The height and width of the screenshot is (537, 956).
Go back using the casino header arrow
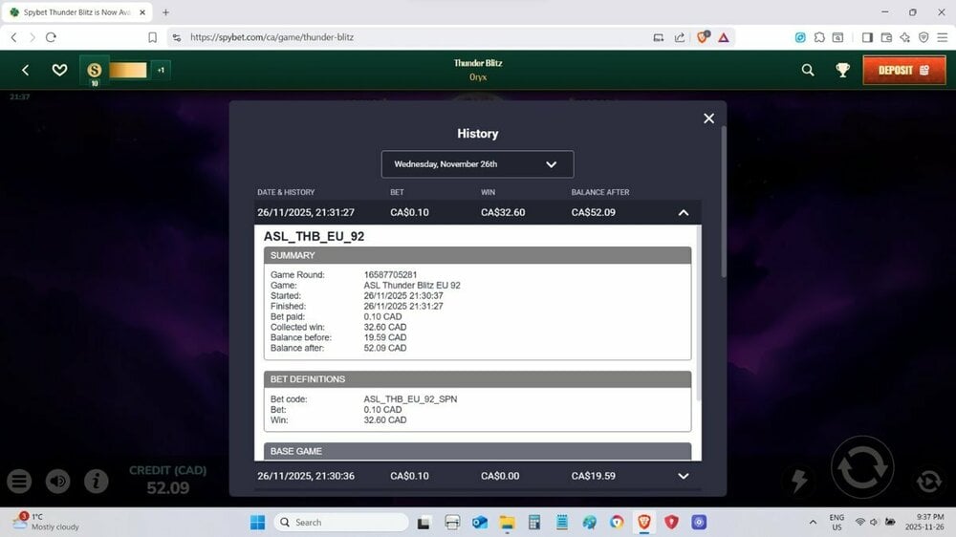(x=26, y=70)
